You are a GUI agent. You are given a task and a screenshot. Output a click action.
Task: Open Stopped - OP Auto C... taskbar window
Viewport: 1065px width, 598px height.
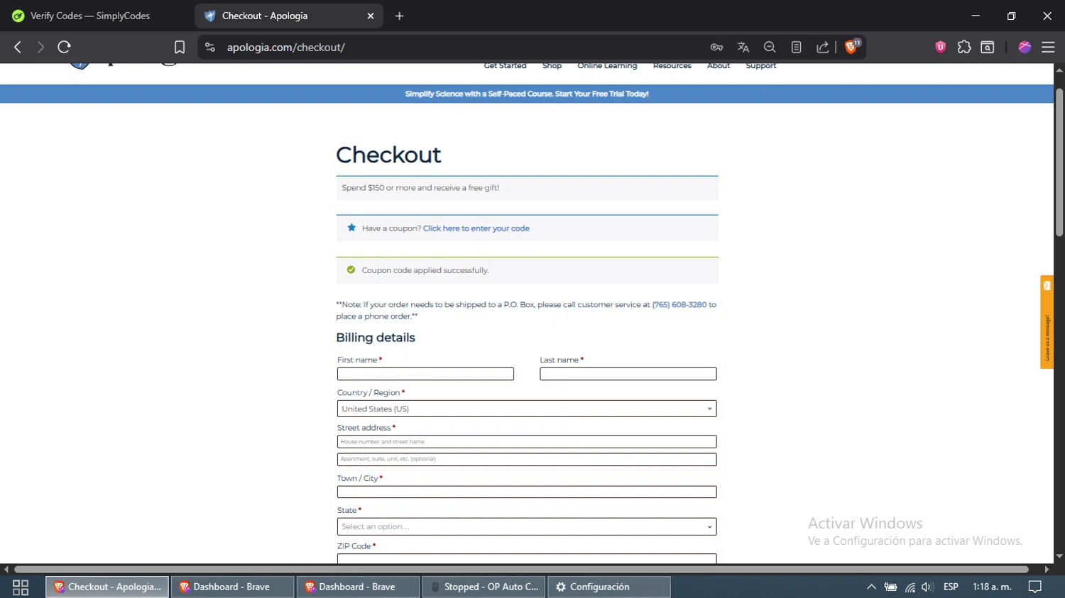tap(484, 587)
